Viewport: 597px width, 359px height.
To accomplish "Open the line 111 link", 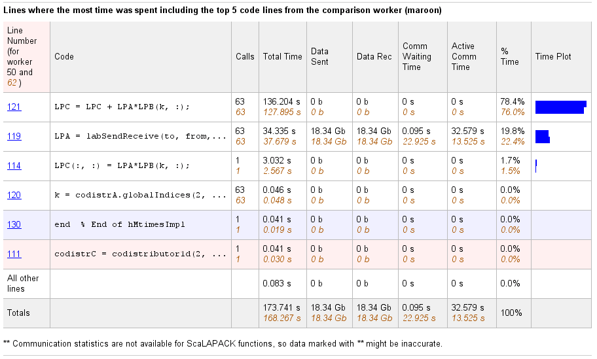I will click(14, 254).
